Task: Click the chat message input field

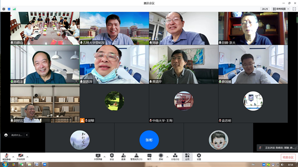Action: click(17, 135)
